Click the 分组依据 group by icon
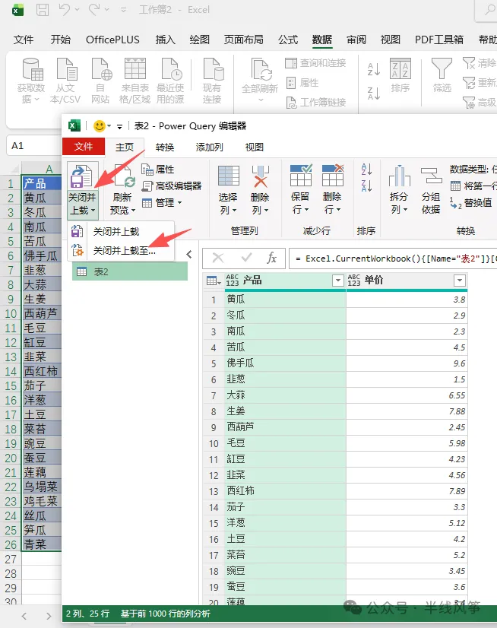 [431, 176]
